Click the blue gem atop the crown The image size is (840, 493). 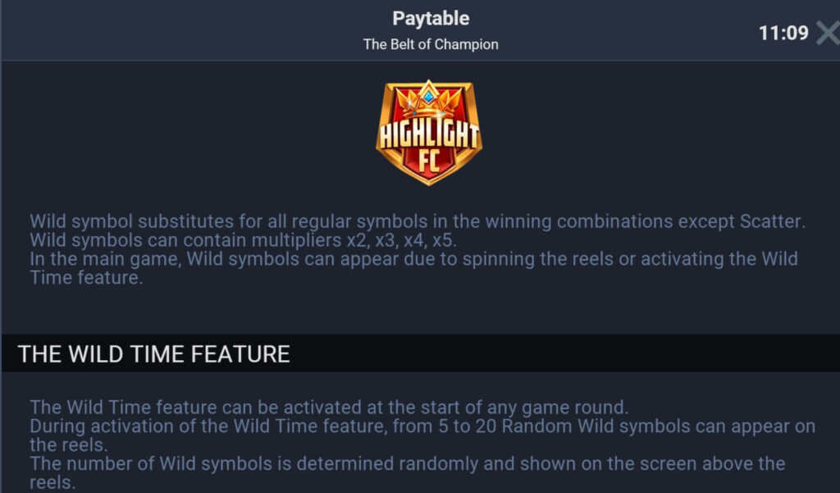coord(428,96)
